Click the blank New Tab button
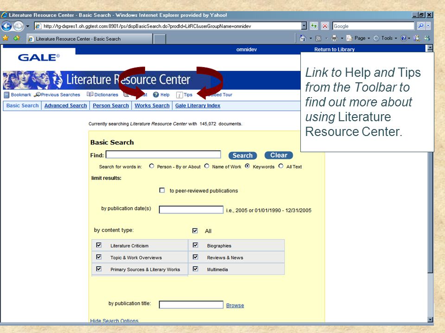 click(160, 39)
